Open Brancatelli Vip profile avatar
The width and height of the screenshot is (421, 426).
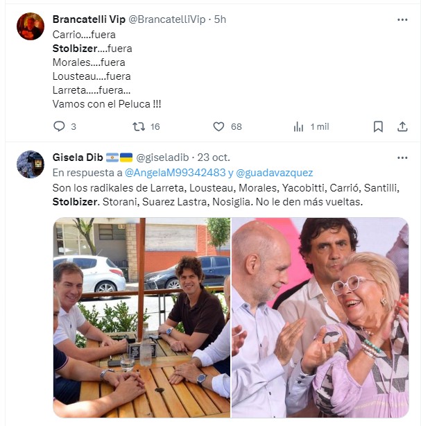click(31, 26)
